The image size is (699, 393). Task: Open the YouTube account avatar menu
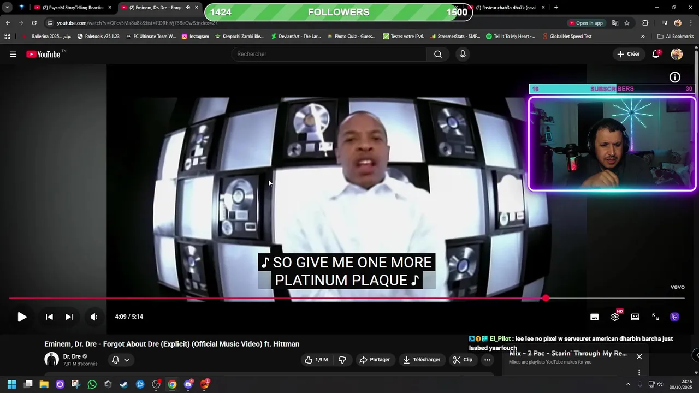[x=677, y=54]
